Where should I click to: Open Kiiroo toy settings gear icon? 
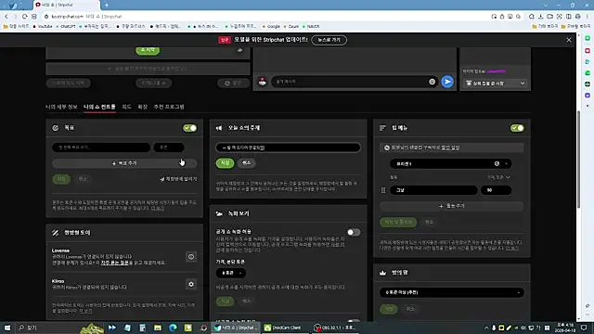[x=191, y=284]
